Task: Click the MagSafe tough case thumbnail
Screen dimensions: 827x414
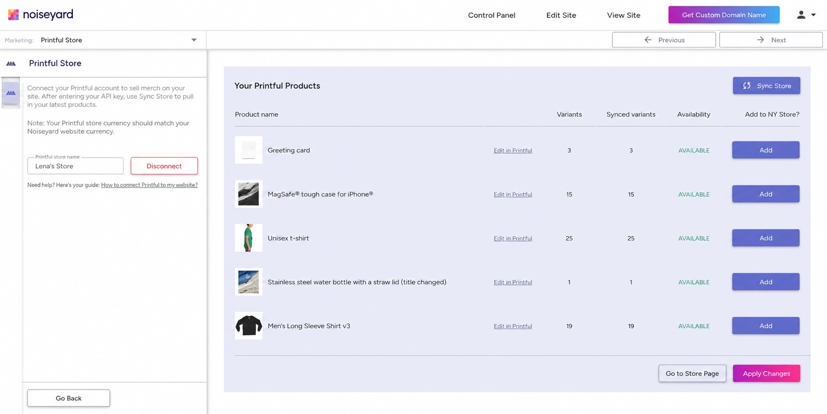Action: point(248,194)
